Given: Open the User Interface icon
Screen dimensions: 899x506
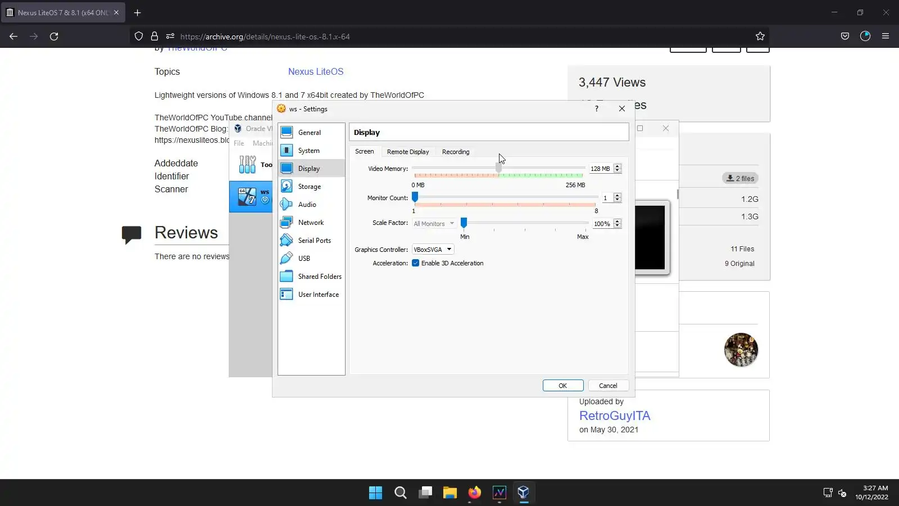Looking at the screenshot, I should click(x=287, y=294).
